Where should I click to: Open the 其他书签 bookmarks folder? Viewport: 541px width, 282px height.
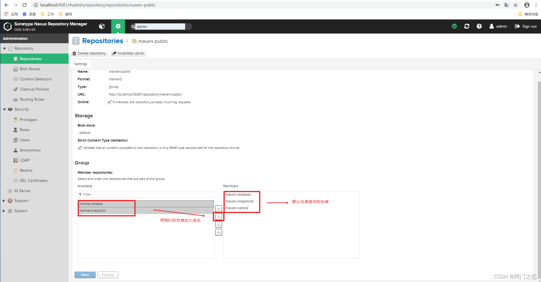528,14
